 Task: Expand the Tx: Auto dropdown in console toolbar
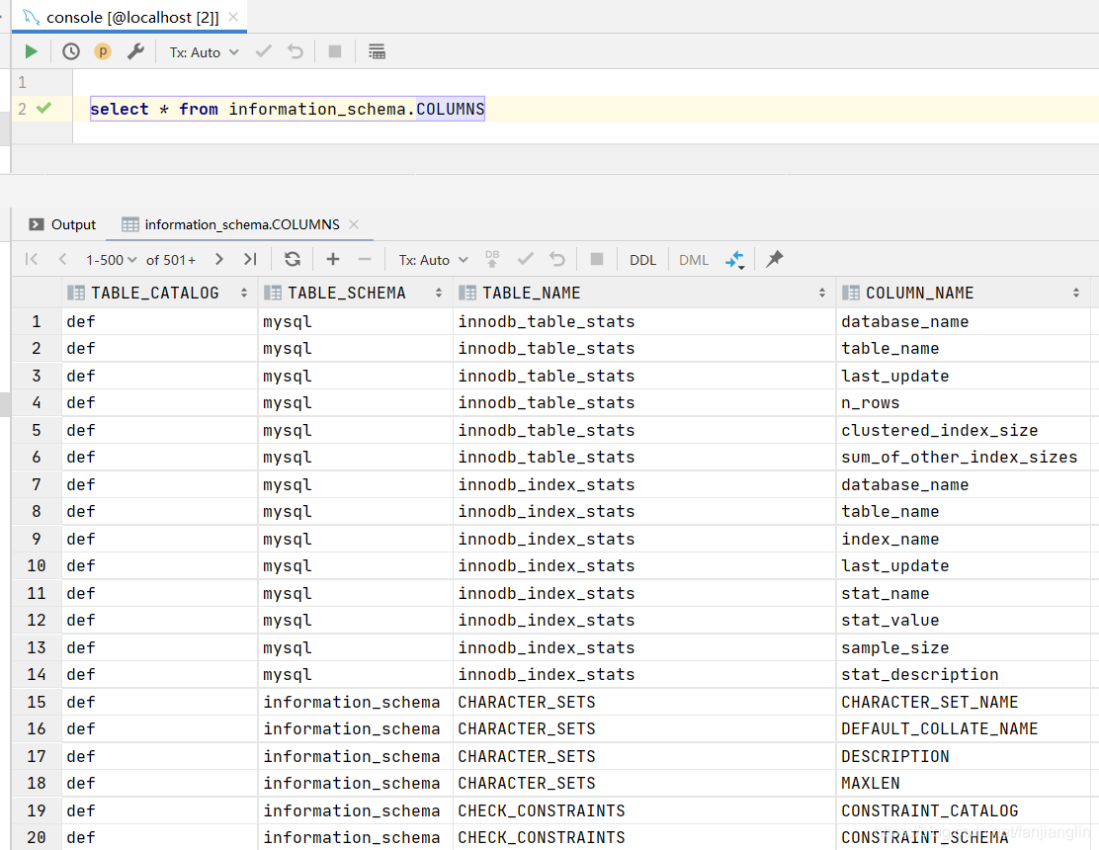click(204, 52)
